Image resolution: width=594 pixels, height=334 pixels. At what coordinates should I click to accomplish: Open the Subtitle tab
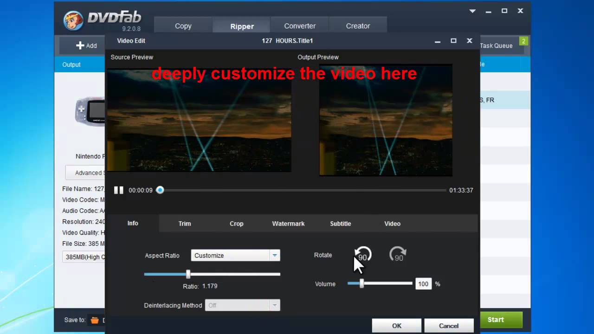click(341, 224)
